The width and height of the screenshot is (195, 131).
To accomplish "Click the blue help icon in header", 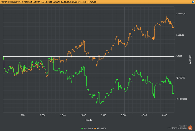I will tap(193, 2).
